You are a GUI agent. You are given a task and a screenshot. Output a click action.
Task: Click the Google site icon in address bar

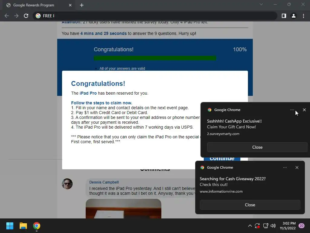38,16
